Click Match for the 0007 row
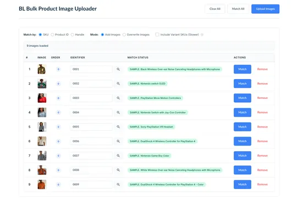 [x=242, y=156]
